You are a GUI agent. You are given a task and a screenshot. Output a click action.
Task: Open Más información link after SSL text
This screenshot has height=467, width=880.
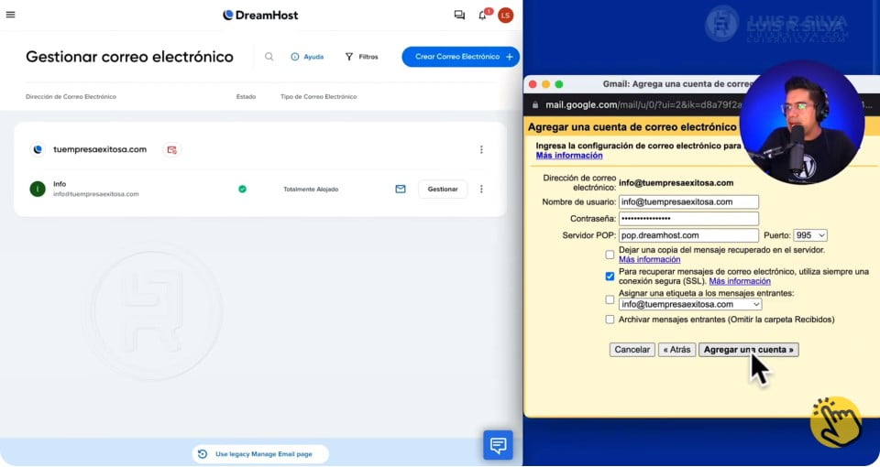tap(740, 281)
